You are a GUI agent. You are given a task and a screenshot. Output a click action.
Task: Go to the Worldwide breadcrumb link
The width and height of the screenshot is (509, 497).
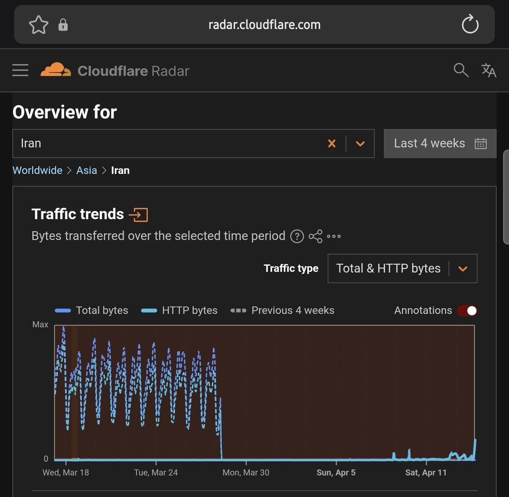[x=37, y=170]
